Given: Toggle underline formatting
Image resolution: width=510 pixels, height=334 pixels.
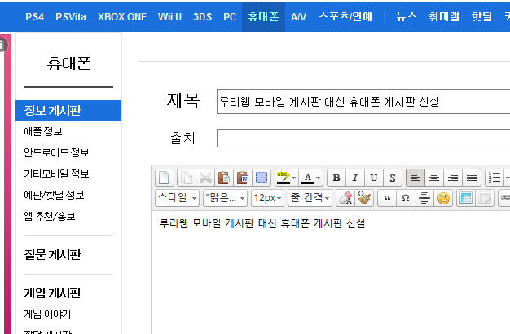Looking at the screenshot, I should (374, 178).
